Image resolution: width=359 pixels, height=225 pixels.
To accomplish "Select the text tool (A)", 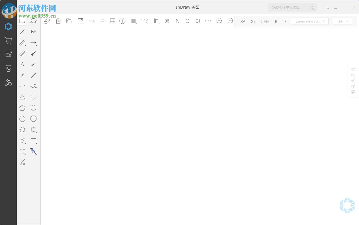I will point(22,64).
